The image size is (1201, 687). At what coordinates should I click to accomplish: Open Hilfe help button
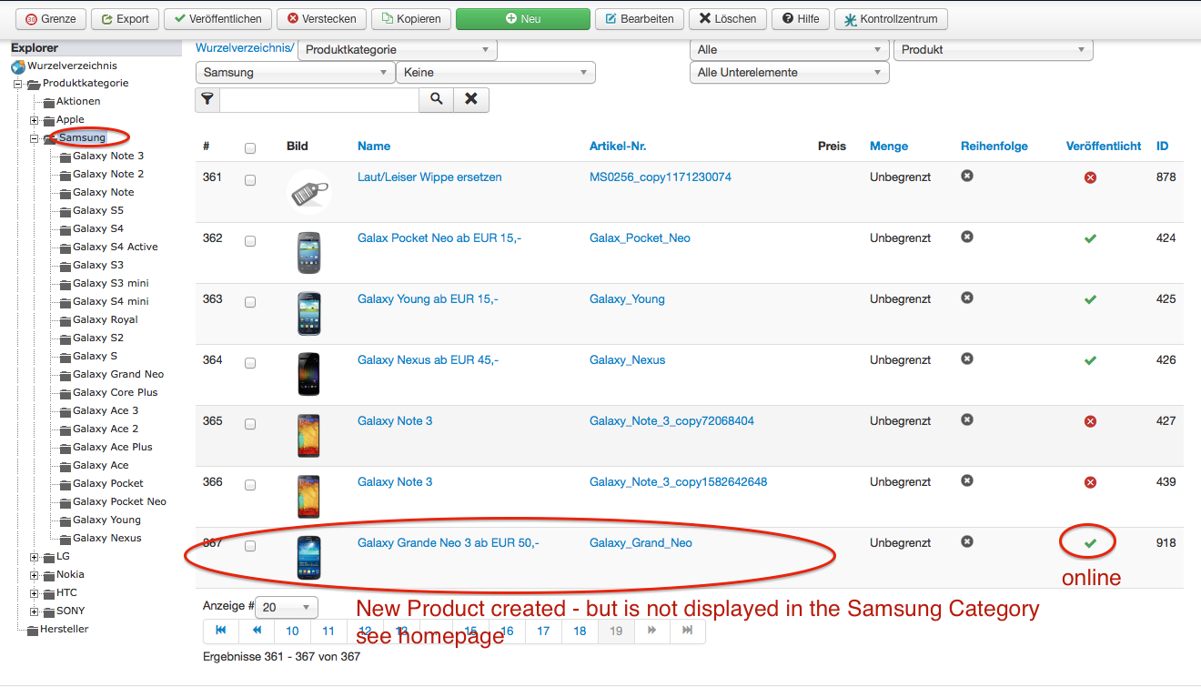click(x=801, y=19)
